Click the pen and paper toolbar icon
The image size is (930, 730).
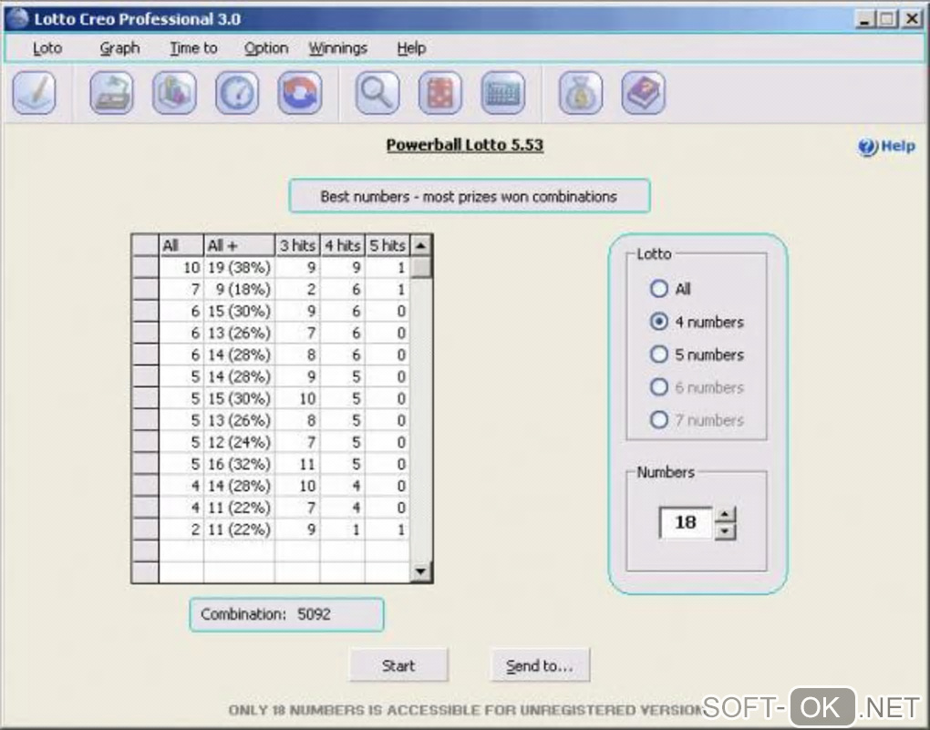35,93
